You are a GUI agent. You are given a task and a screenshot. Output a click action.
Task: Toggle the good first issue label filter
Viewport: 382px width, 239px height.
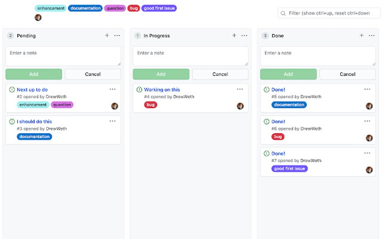tap(159, 8)
